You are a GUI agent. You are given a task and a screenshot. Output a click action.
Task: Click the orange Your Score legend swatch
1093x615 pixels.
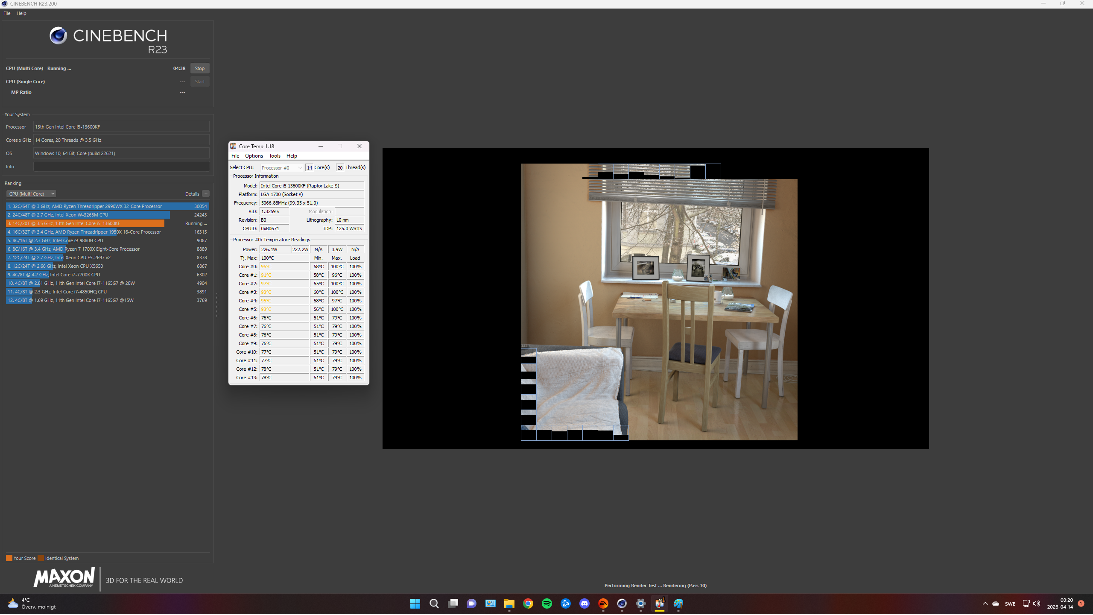click(x=9, y=558)
